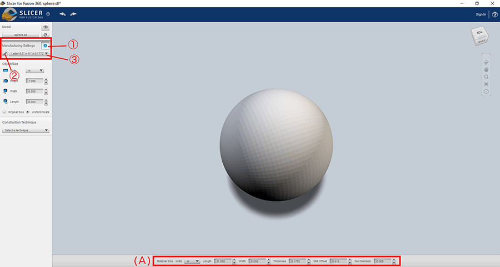Select the Pan hand tool
Image resolution: width=500 pixels, height=267 pixels.
click(486, 70)
